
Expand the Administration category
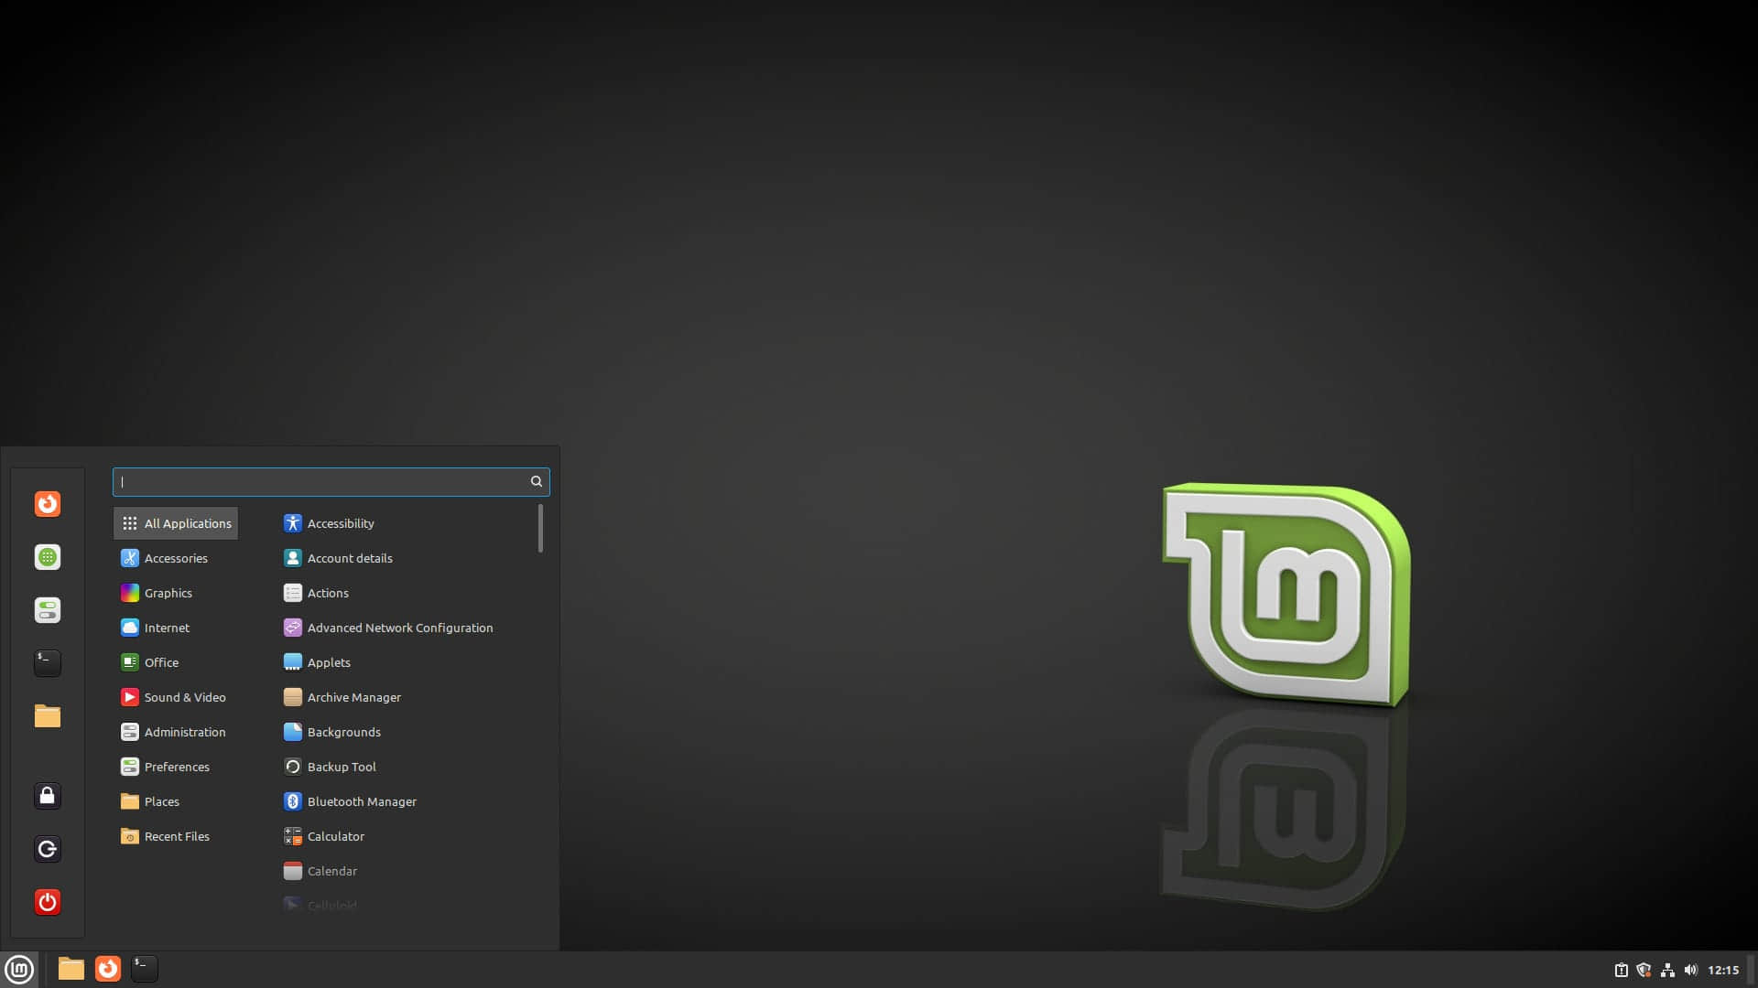pyautogui.click(x=185, y=731)
